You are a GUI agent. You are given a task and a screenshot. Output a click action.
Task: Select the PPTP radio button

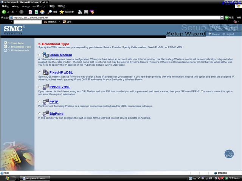tap(39, 101)
